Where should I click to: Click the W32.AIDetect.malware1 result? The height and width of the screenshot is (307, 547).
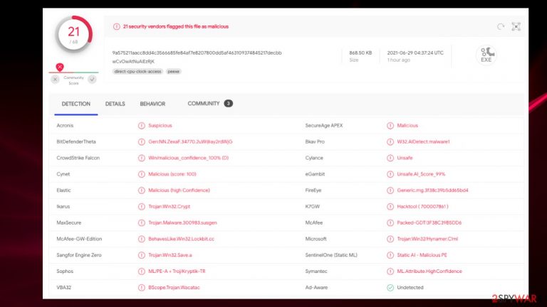pos(424,142)
